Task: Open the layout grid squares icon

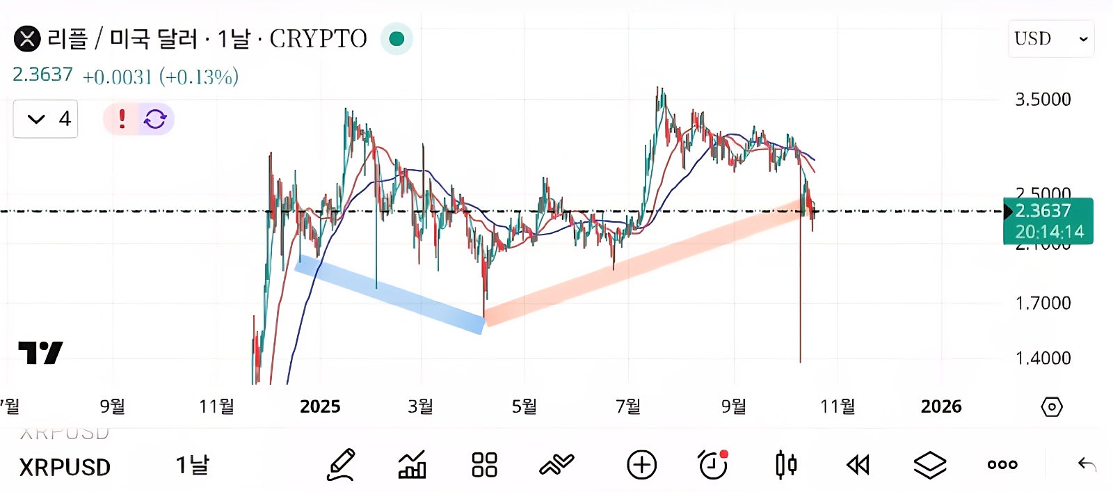Action: (x=484, y=465)
